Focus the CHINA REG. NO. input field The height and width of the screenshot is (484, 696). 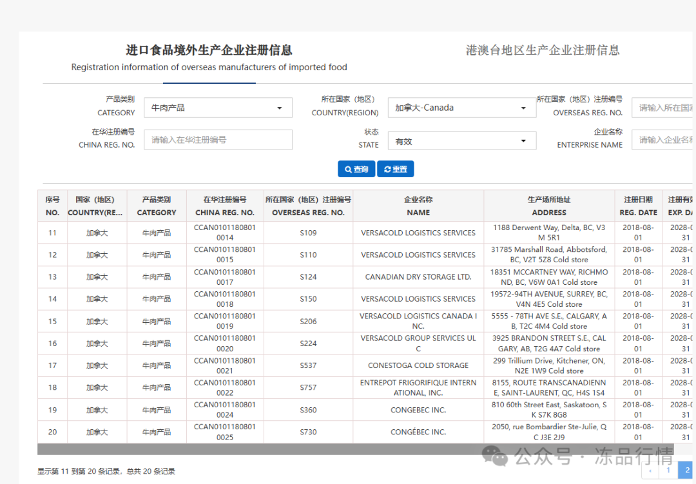tap(218, 140)
